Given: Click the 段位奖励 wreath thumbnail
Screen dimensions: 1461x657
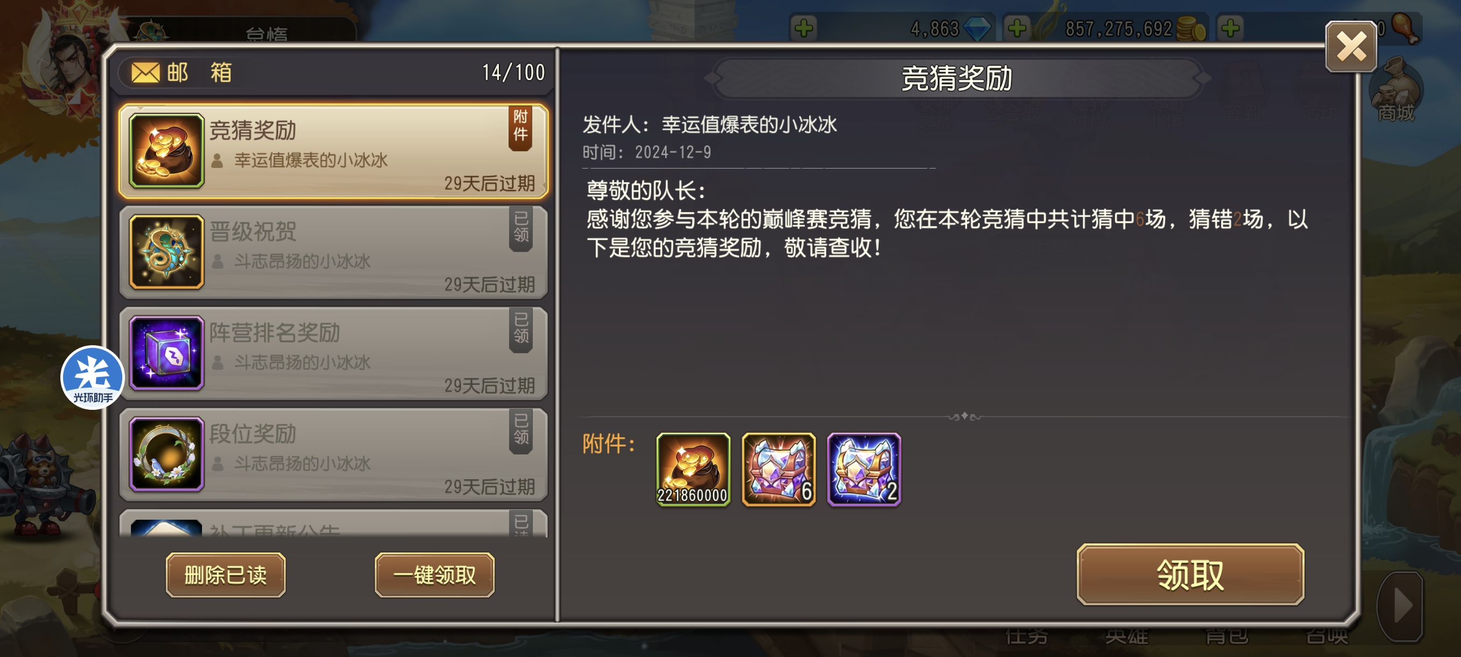Looking at the screenshot, I should 167,454.
